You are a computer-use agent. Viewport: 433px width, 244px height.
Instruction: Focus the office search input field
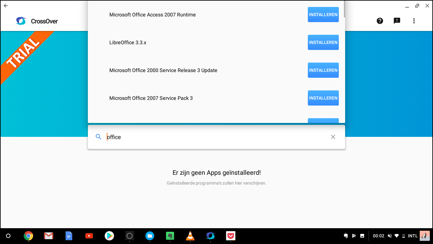pyautogui.click(x=216, y=137)
